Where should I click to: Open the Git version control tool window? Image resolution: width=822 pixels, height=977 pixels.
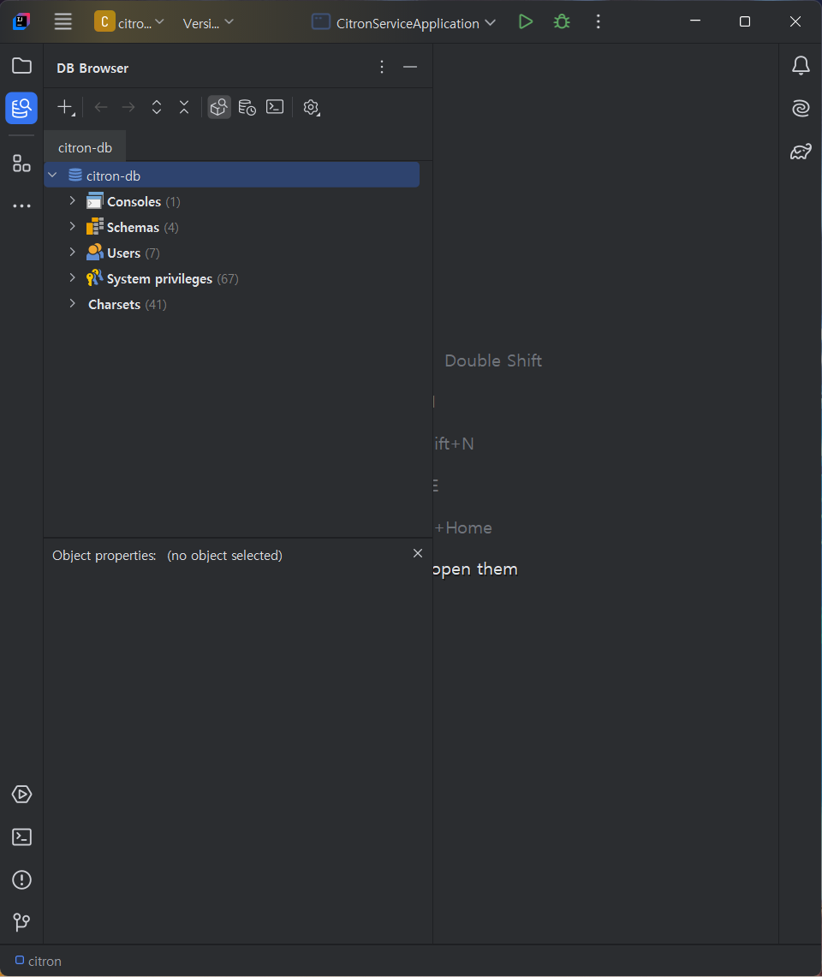coord(21,922)
